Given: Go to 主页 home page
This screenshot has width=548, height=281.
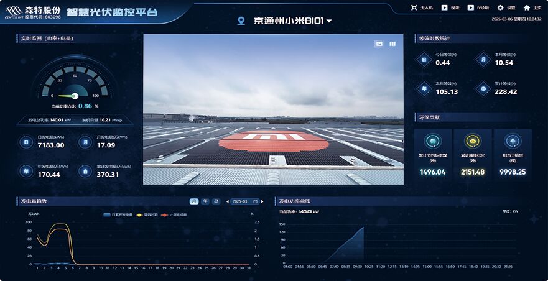Looking at the screenshot, I should coord(527,7).
